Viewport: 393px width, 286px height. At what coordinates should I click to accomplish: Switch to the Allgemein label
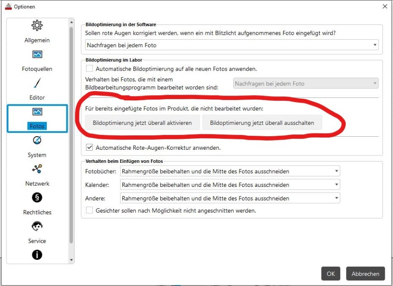pos(37,40)
